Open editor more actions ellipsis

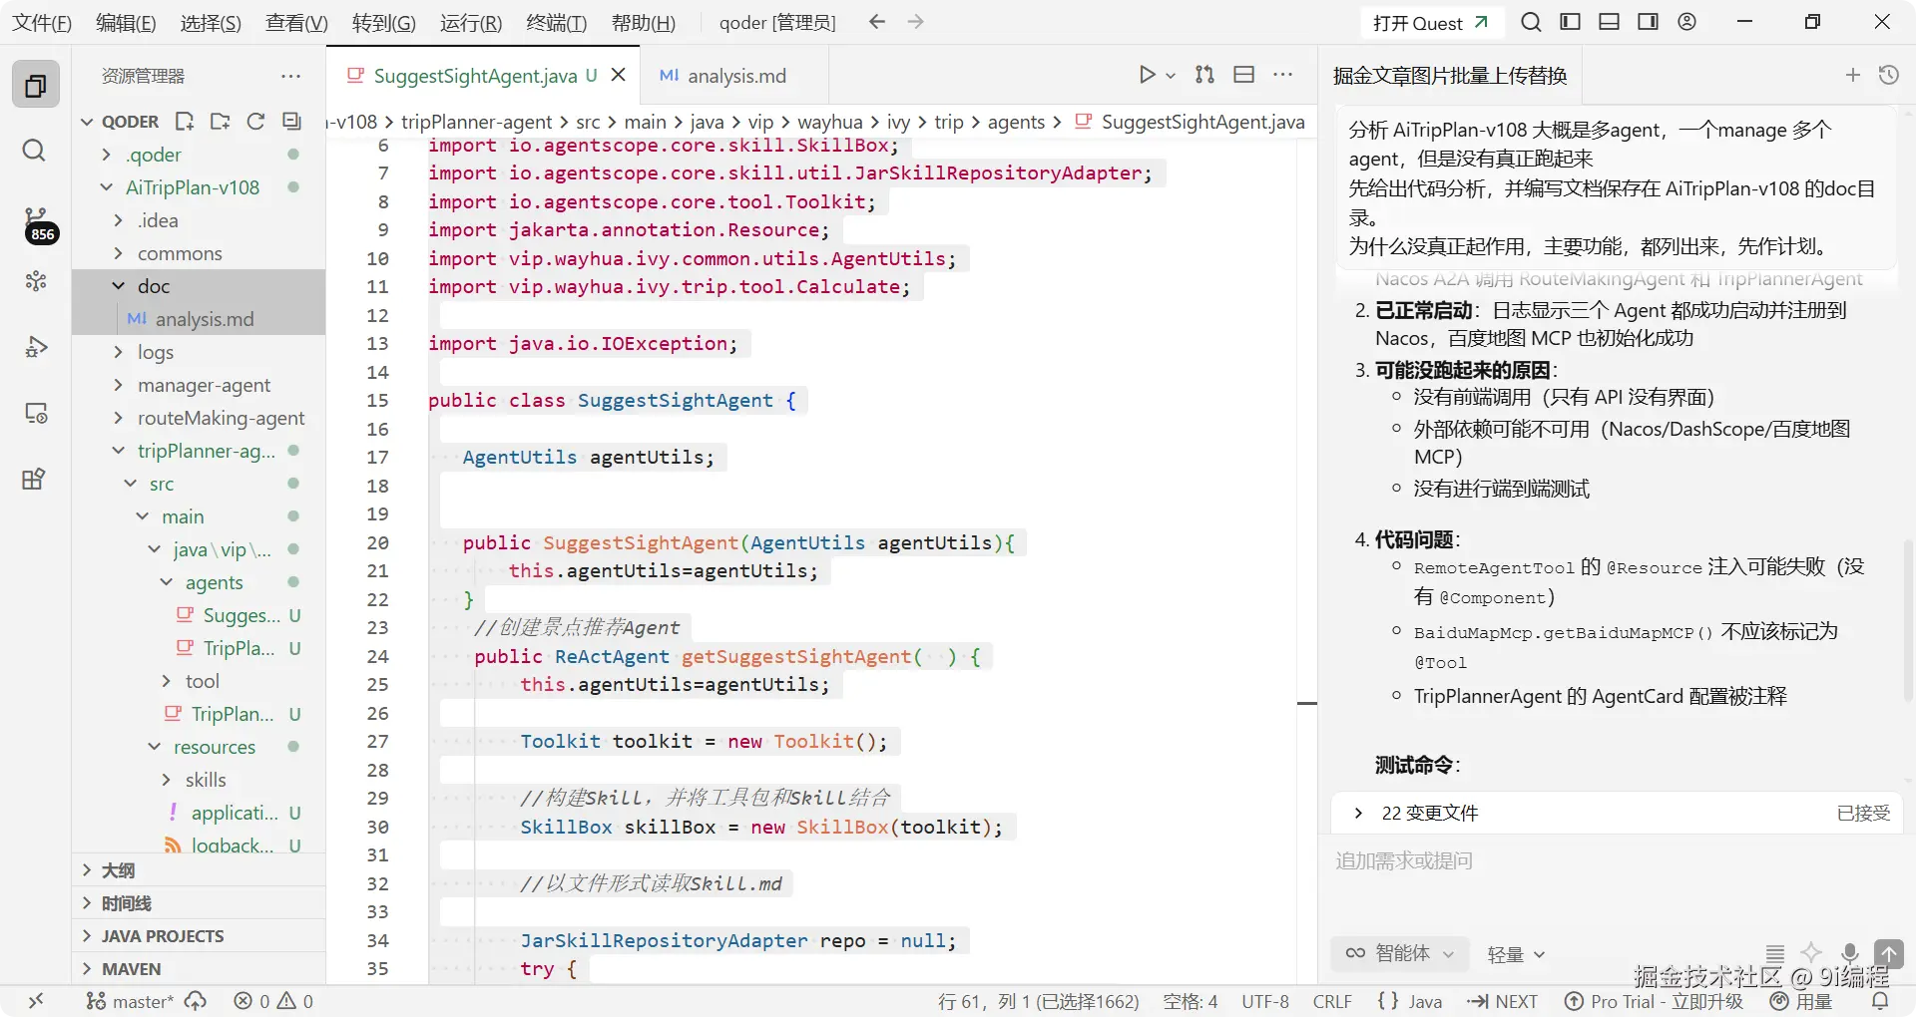pyautogui.click(x=1283, y=75)
